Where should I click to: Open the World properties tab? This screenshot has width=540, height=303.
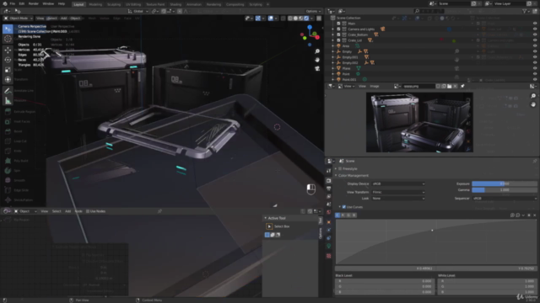328,212
